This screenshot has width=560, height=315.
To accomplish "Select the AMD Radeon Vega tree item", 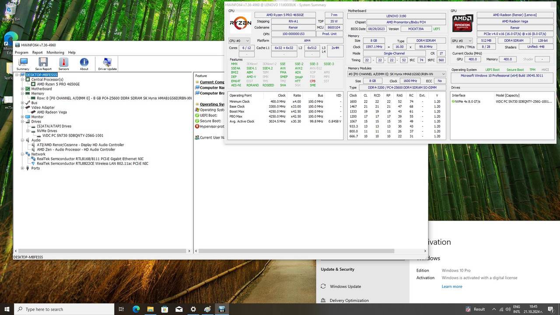I will 52,112.
